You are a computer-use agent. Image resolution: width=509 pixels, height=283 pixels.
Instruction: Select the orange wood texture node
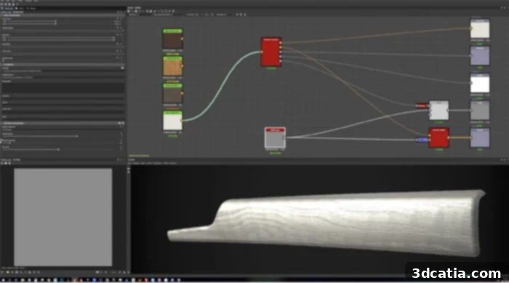pyautogui.click(x=172, y=66)
